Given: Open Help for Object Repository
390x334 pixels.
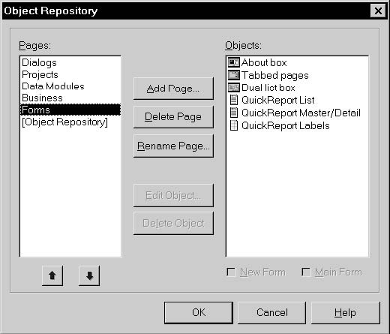Looking at the screenshot, I should click(x=346, y=312).
